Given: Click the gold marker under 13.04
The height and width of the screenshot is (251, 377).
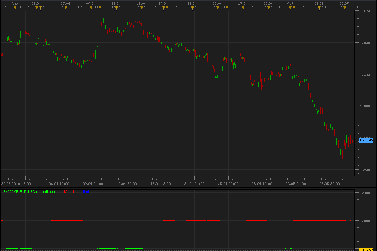Looking at the screenshot, I should [x=116, y=8].
